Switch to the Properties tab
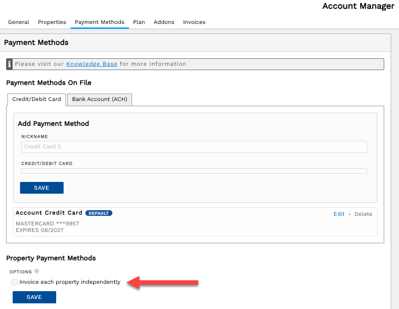Screen dimensions: 399x309 [52, 22]
